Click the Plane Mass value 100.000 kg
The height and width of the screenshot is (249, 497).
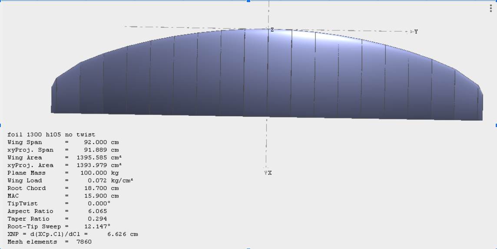point(100,173)
